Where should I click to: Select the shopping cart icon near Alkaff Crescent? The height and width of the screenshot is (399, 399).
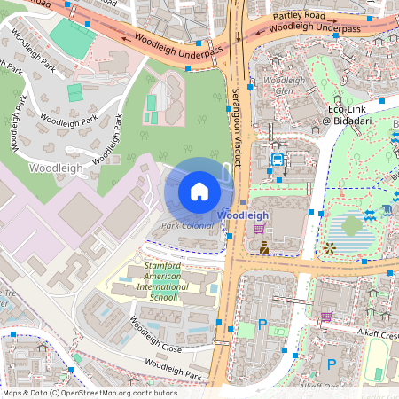pyautogui.click(x=327, y=317)
